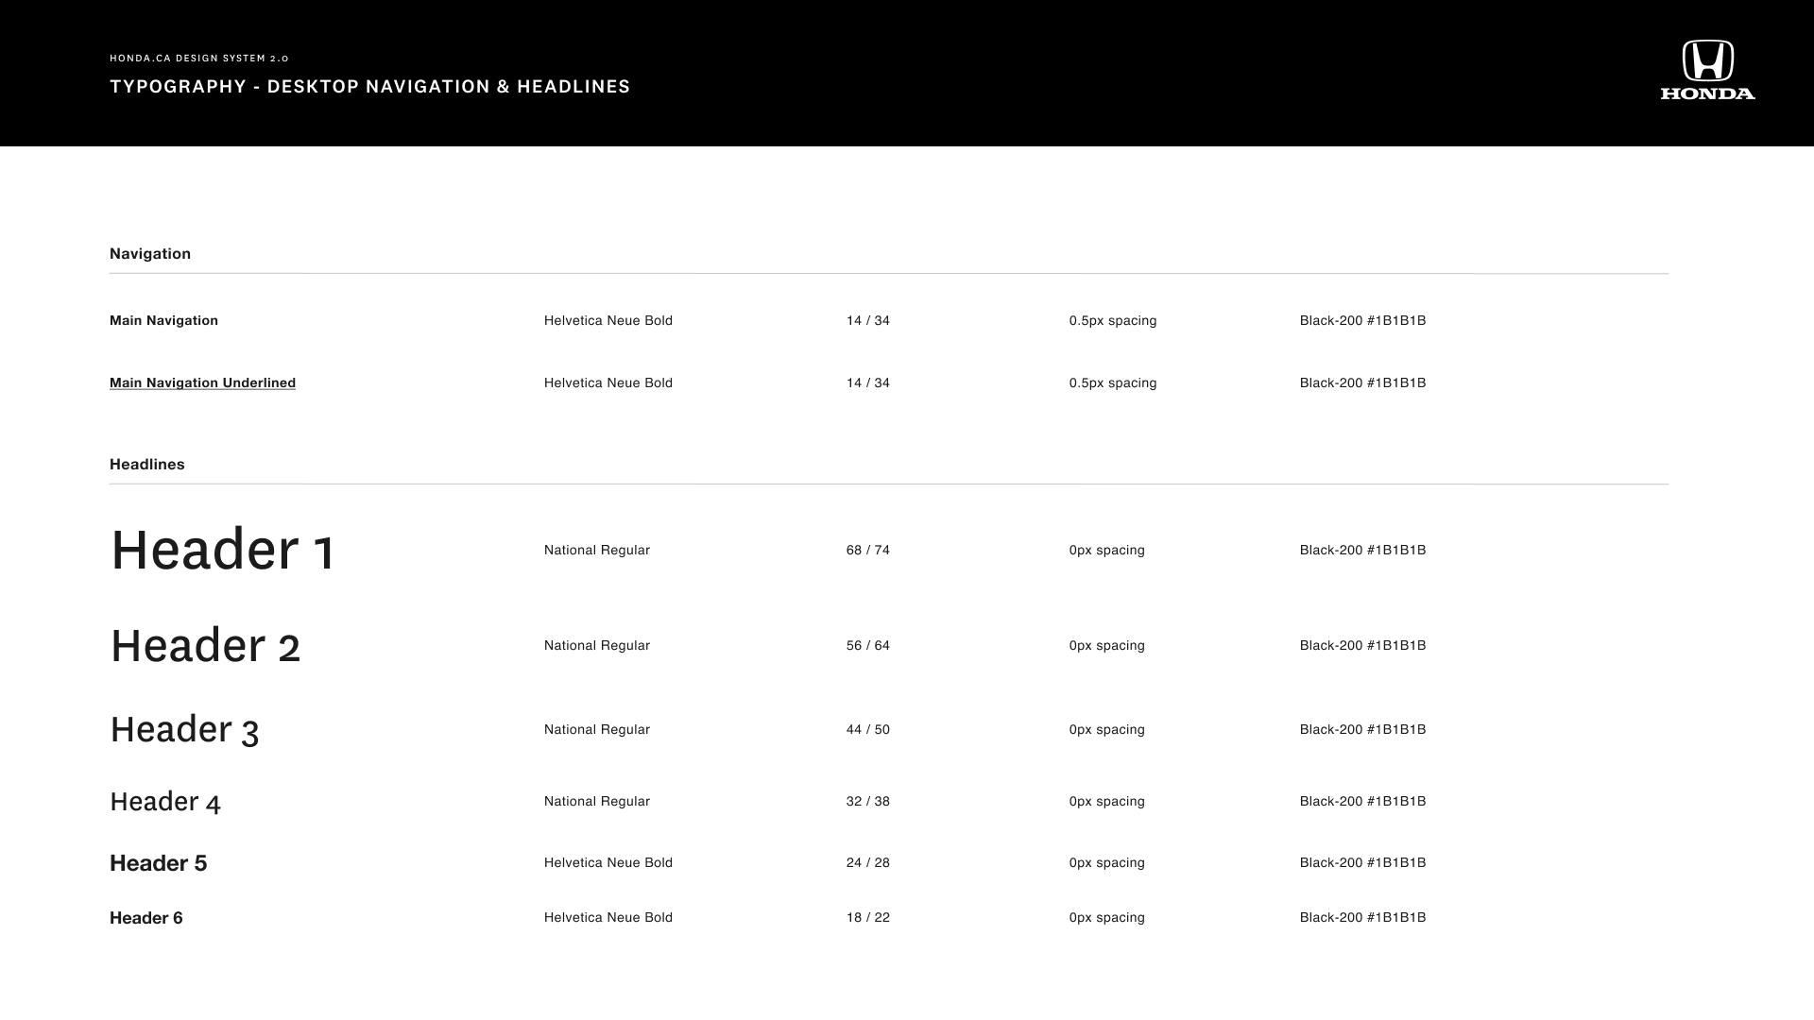The width and height of the screenshot is (1814, 1020).
Task: Click the '18 / 22' size value
Action: tap(868, 918)
